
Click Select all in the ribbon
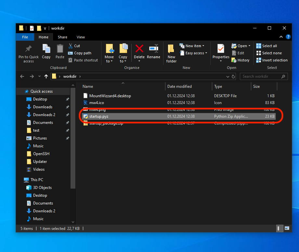click(x=266, y=46)
